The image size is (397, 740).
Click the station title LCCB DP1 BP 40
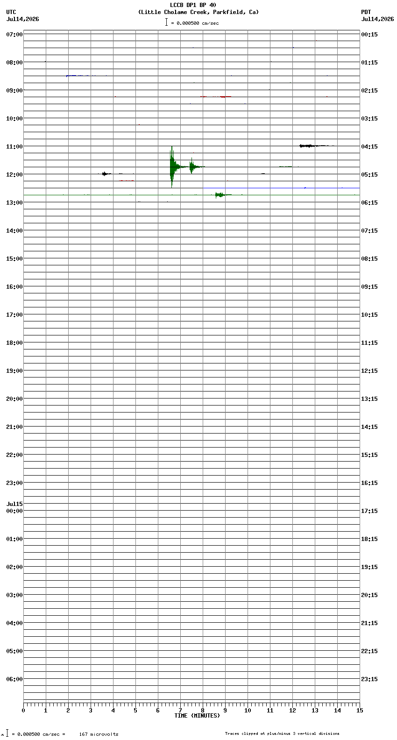193,5
